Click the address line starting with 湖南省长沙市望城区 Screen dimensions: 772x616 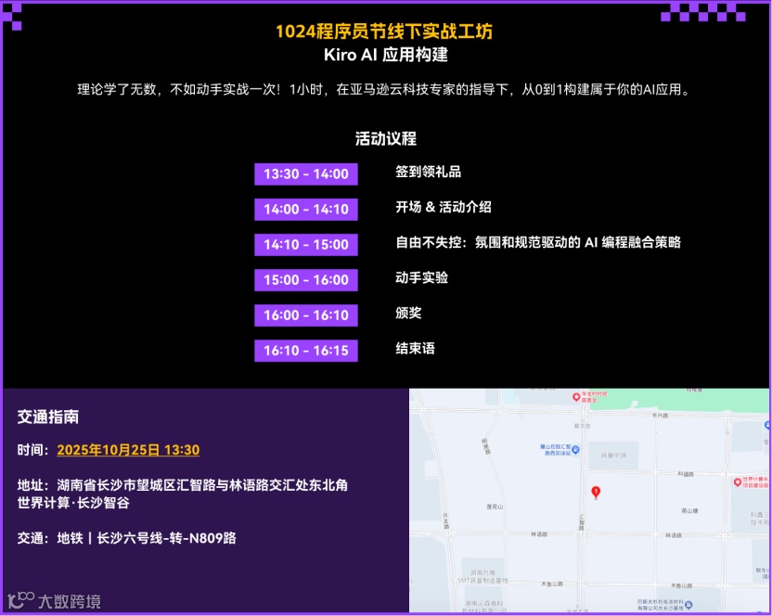[202, 485]
